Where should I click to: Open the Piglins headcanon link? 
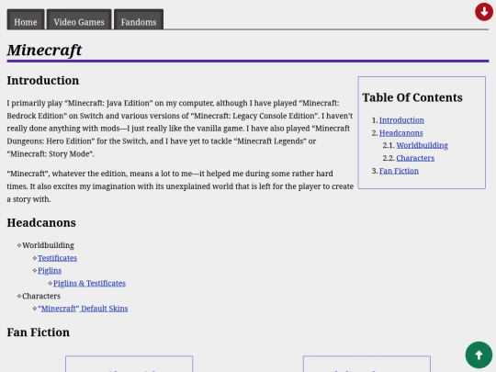pyautogui.click(x=50, y=271)
